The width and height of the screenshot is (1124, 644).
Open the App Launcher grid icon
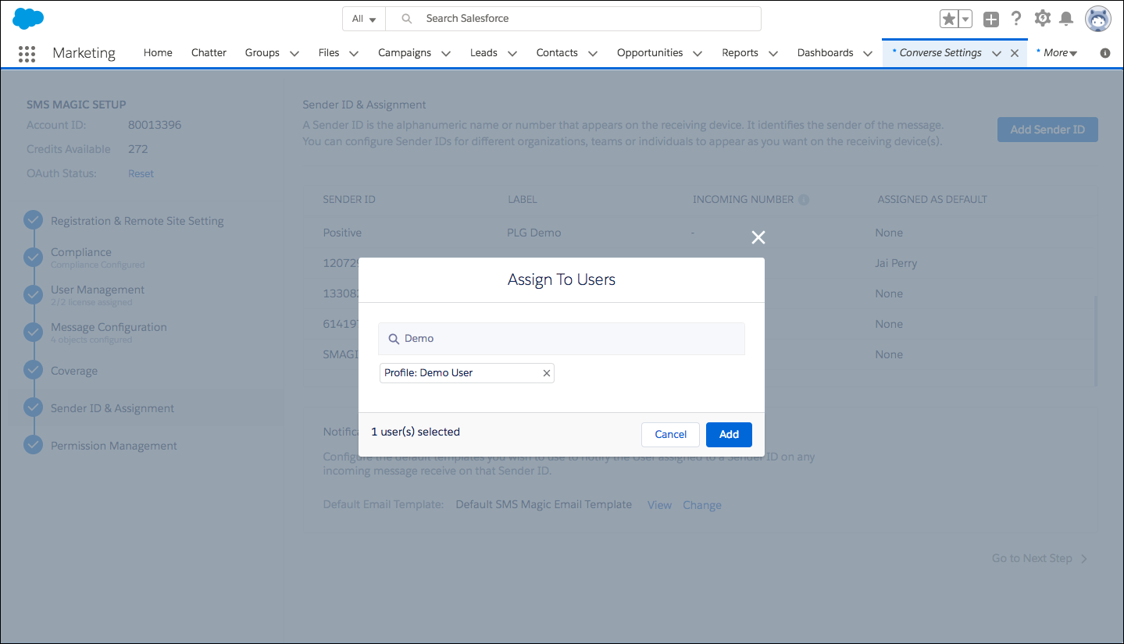tap(27, 53)
